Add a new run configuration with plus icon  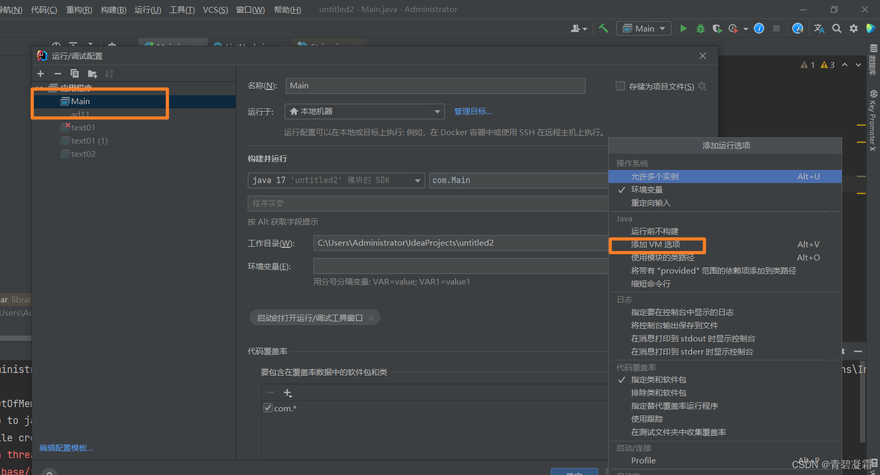click(41, 74)
